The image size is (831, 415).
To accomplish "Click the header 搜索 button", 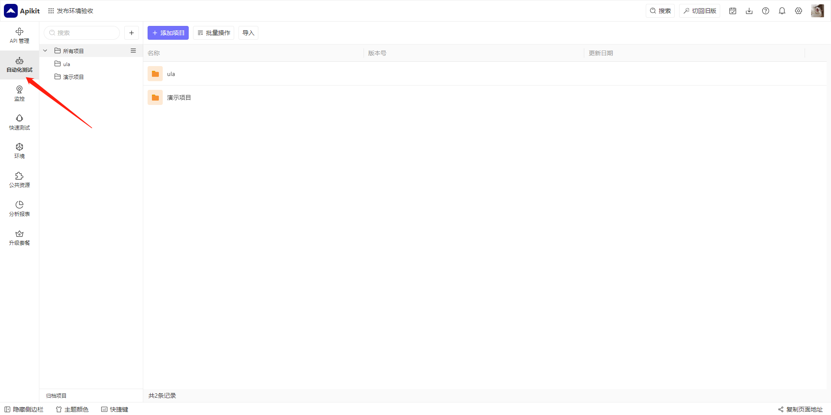I will click(660, 11).
